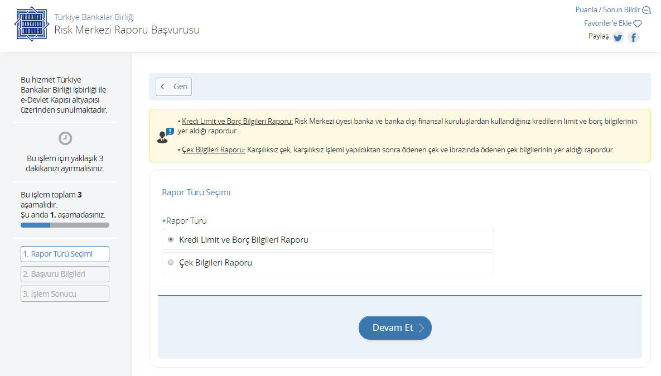661x376 pixels.
Task: Click the Paylaş label
Action: [x=599, y=36]
